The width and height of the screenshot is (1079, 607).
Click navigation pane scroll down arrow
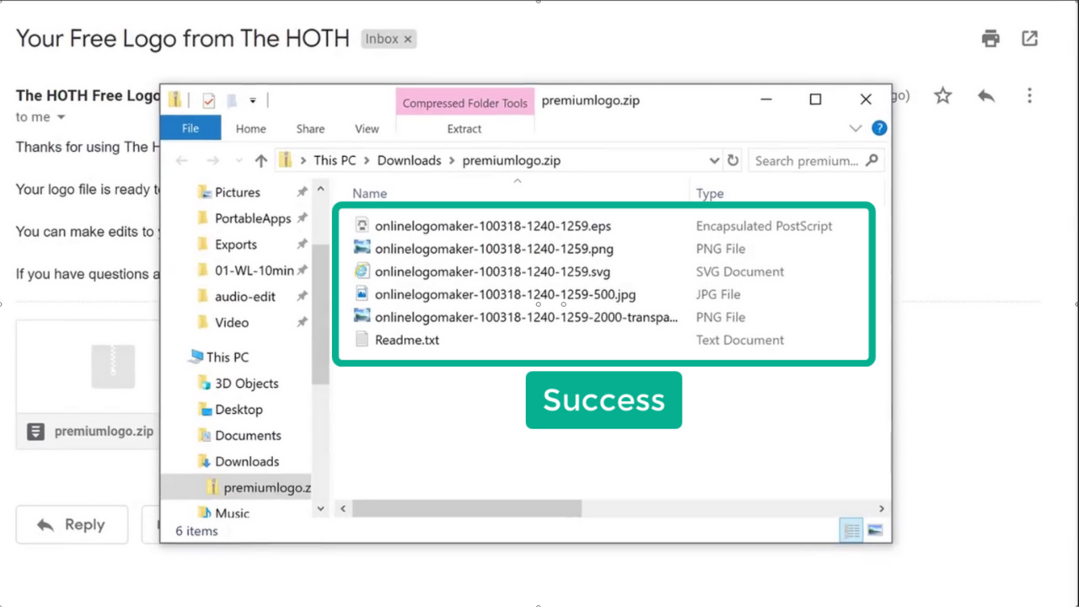[x=320, y=508]
